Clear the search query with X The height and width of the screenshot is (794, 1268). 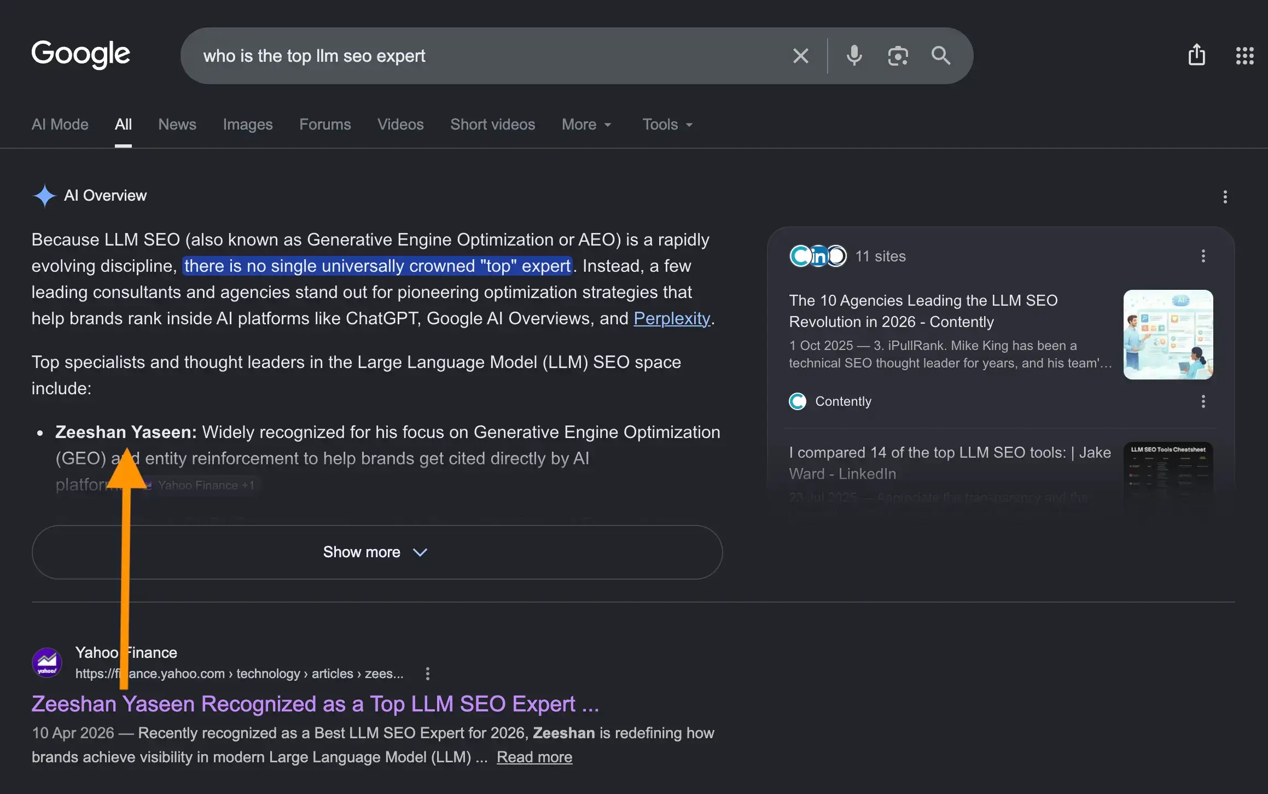(800, 56)
